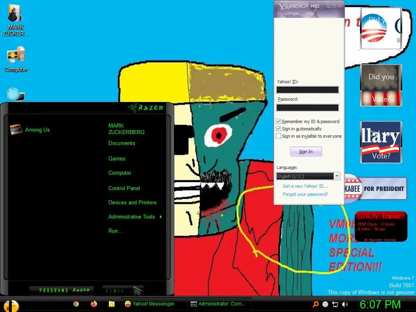Open the volume speaker tray icon
416x312 pixels.
[x=345, y=304]
